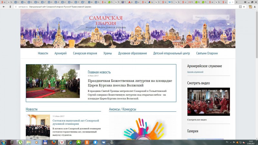Click the VK icon in site header
Image resolution: width=258 pixels, height=145 pixels.
click(228, 24)
